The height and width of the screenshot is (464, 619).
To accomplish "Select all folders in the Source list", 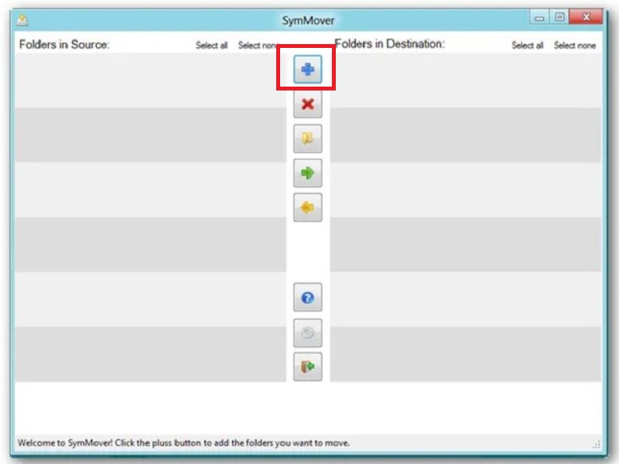I will [211, 46].
